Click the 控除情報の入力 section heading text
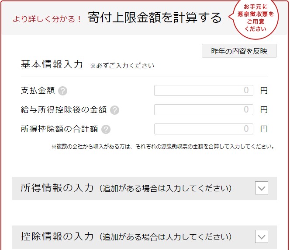The image size is (290, 250). tap(57, 237)
